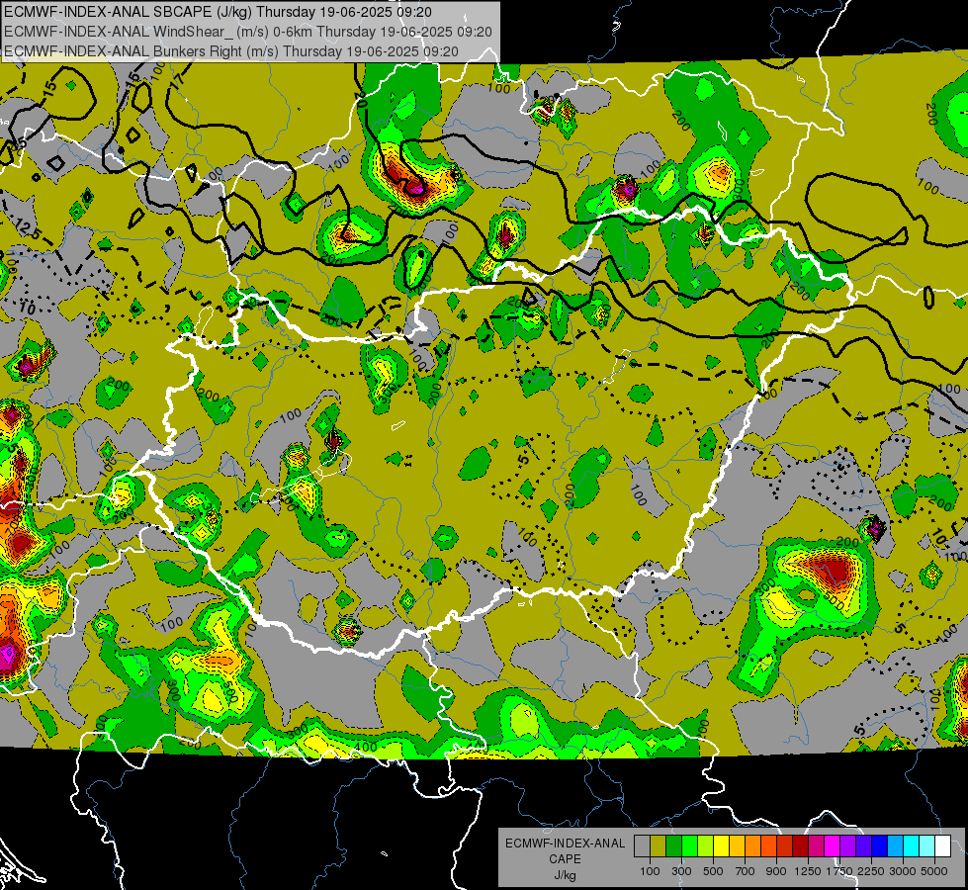Click the SBCAPE (J/kg) title line
The width and height of the screenshot is (968, 890).
[218, 12]
